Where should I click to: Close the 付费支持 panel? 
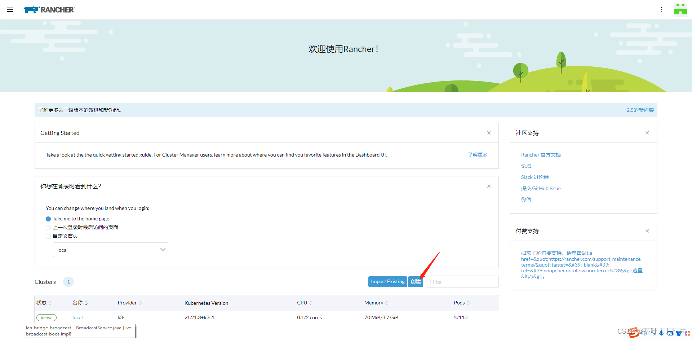(x=647, y=231)
